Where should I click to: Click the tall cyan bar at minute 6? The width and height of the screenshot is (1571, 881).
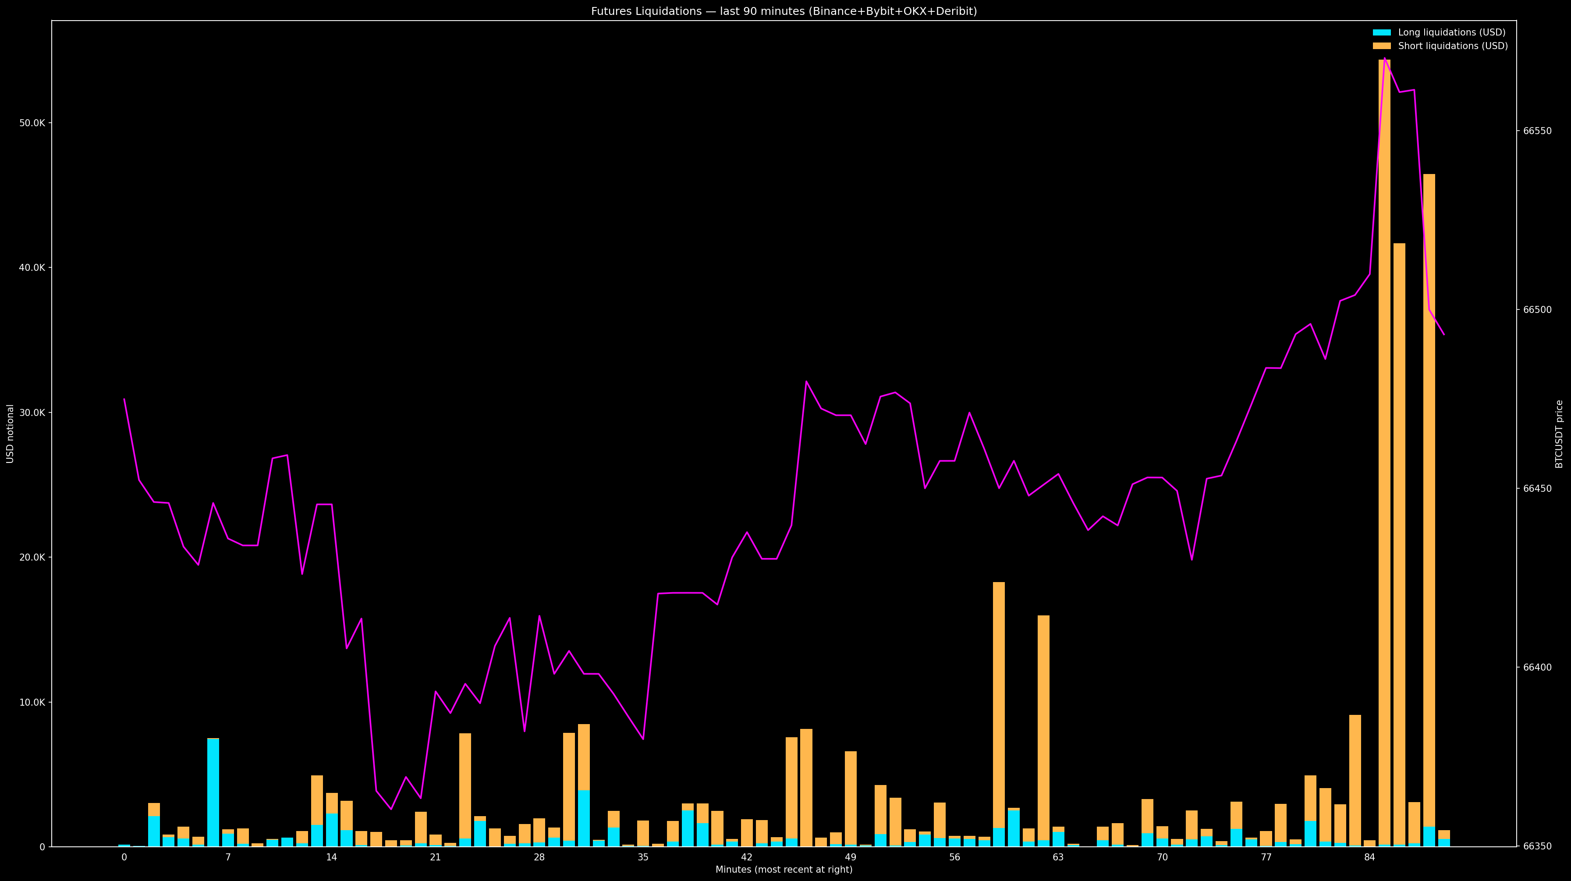pos(213,793)
